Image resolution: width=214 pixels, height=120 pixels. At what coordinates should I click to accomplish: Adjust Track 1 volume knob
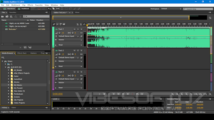click(60, 33)
